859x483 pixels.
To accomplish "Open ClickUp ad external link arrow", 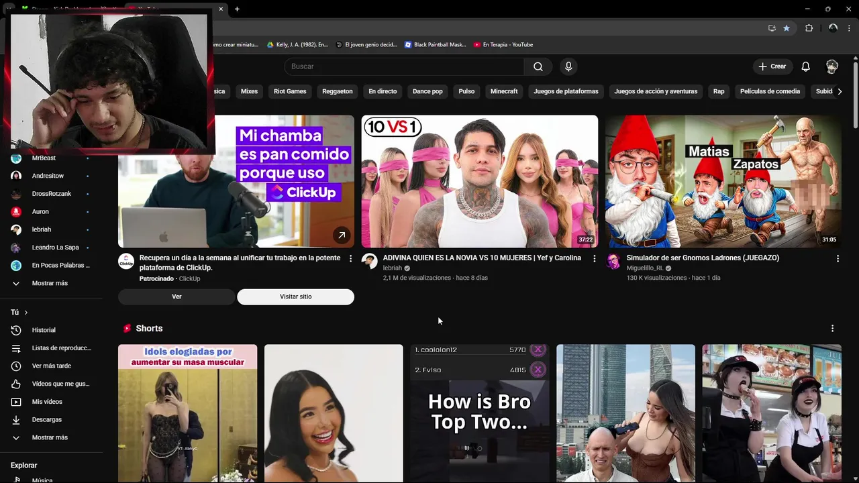I will click(x=342, y=235).
